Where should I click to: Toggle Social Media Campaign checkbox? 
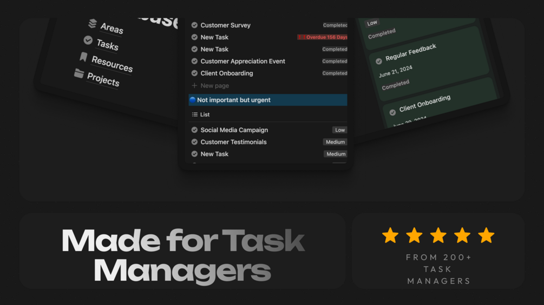point(194,130)
